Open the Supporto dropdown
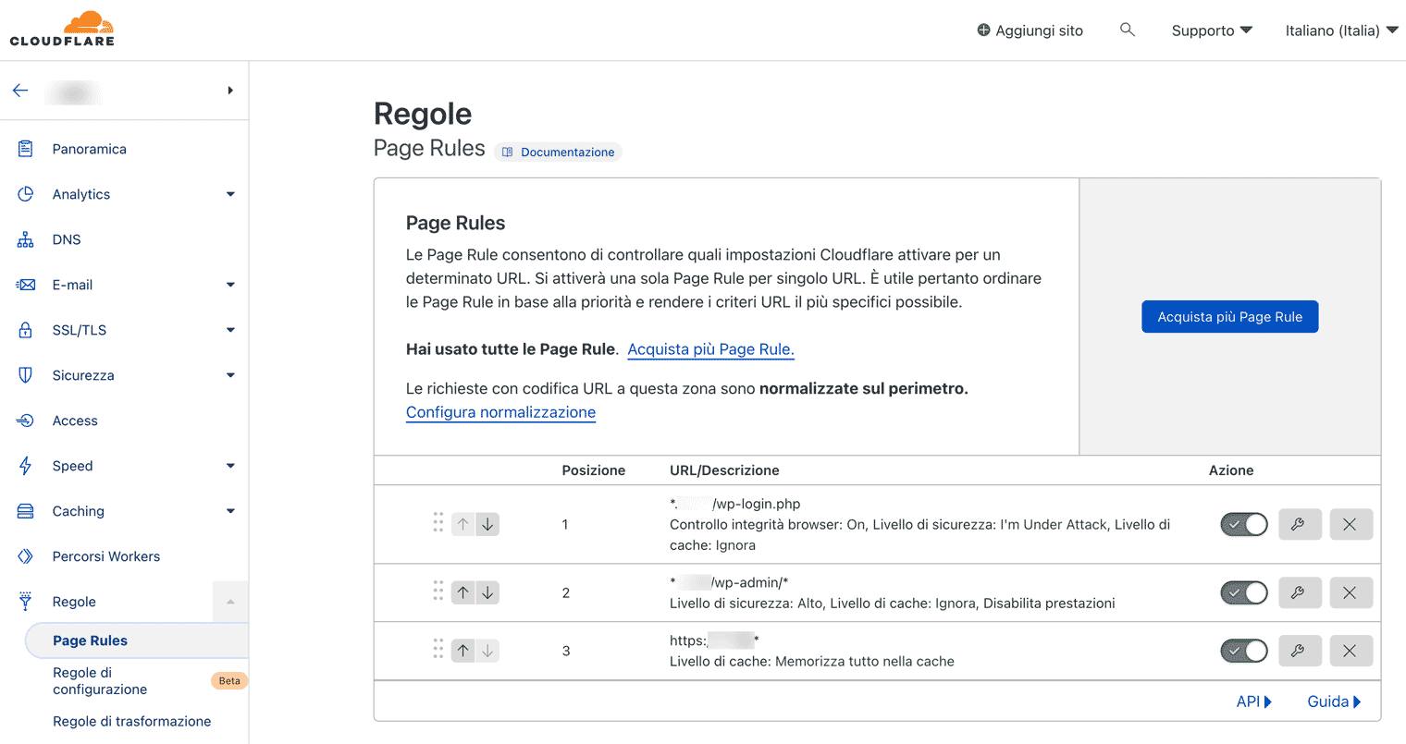The image size is (1406, 744). pyautogui.click(x=1212, y=30)
